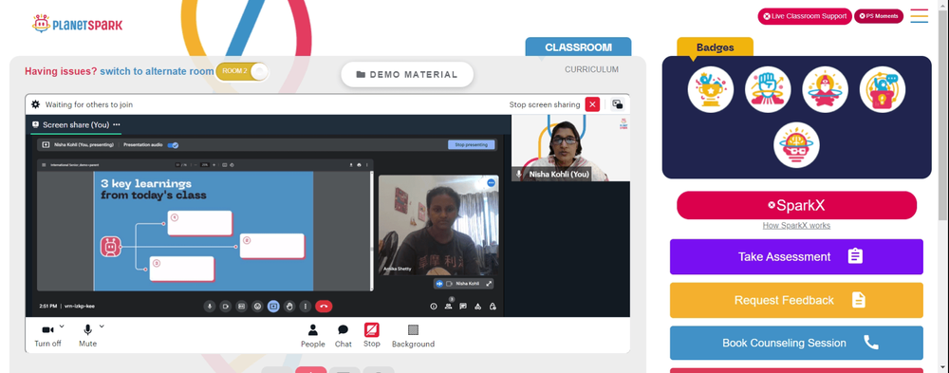Open Meet meeting details info icon
This screenshot has height=373, width=949.
pyautogui.click(x=434, y=307)
